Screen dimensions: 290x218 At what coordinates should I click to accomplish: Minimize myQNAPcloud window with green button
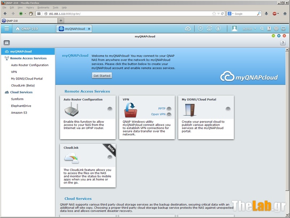(273, 36)
